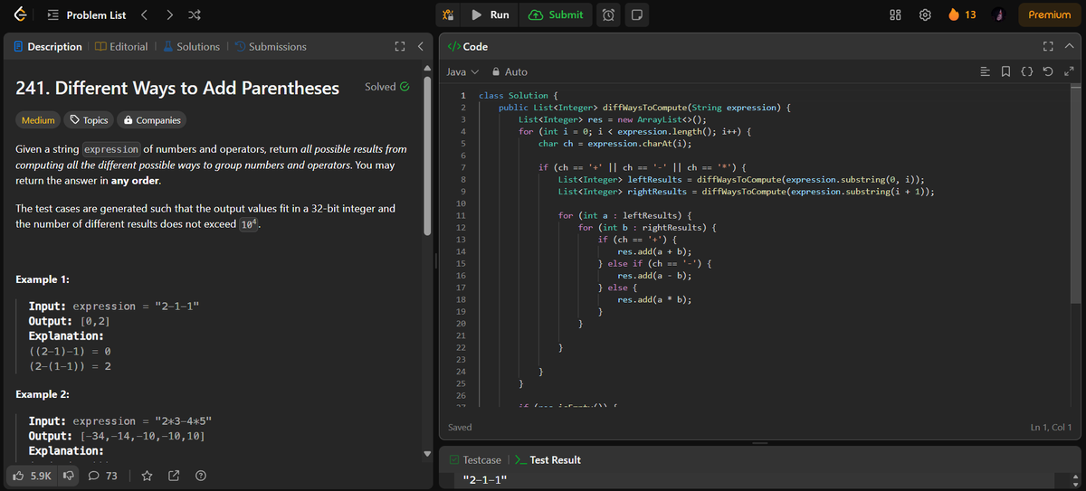Dislike the problem thumbs down
The width and height of the screenshot is (1086, 491).
coord(67,476)
